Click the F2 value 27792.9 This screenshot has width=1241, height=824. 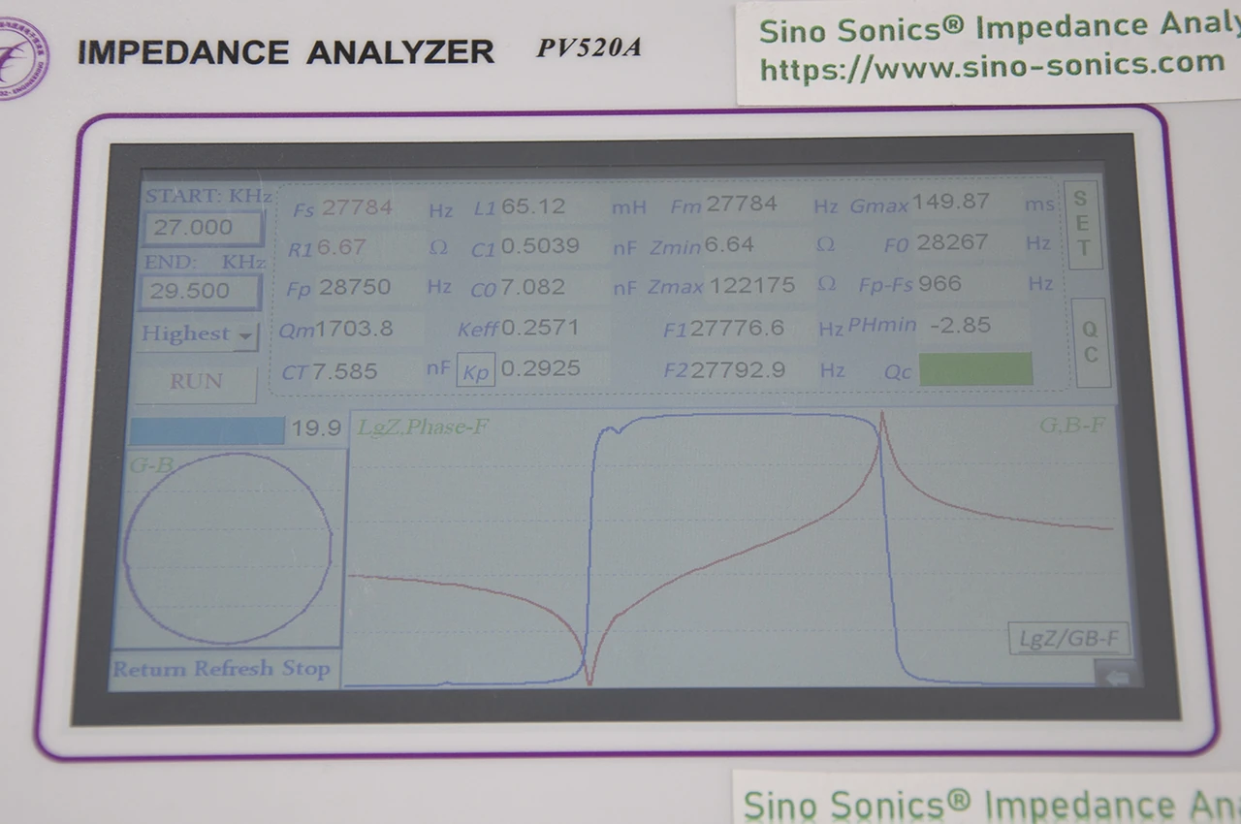[737, 369]
